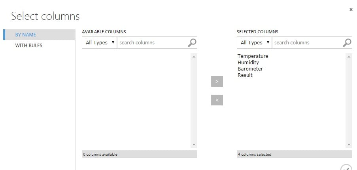This screenshot has height=170, width=357.
Task: Click the search magnifier in Selected Columns
Action: (x=347, y=42)
